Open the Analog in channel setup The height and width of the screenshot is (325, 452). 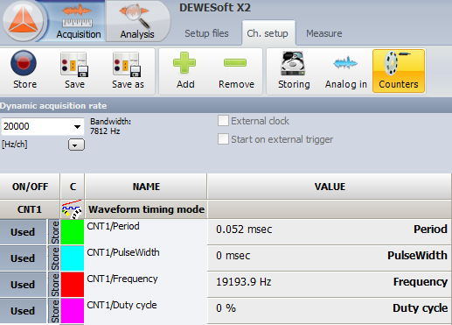pyautogui.click(x=346, y=71)
